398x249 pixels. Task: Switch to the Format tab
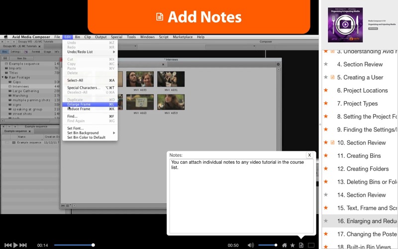pos(35,52)
